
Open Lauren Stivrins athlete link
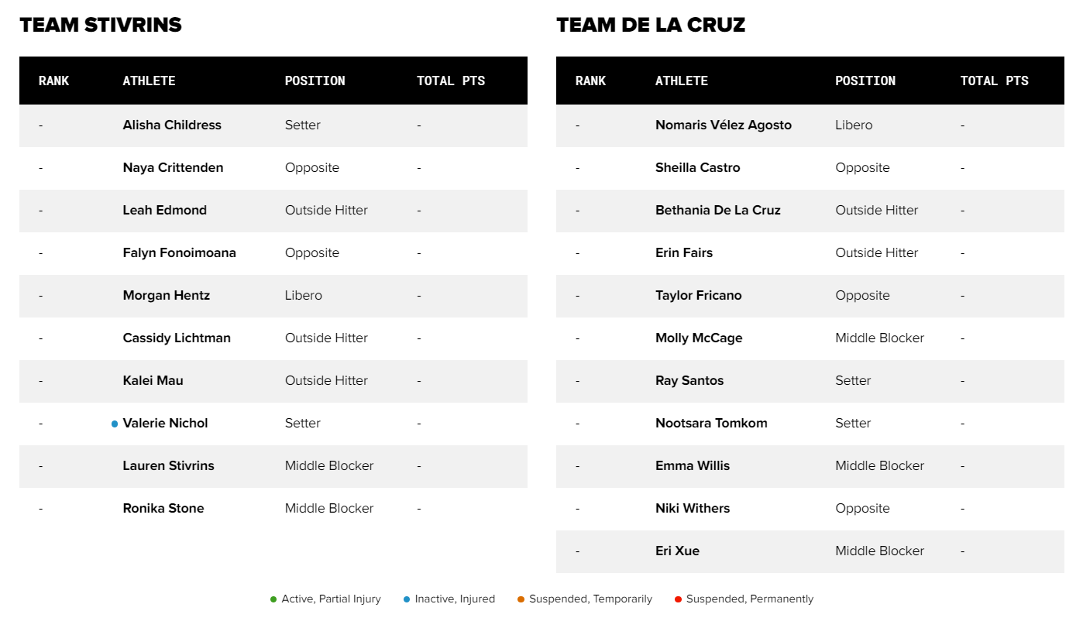[168, 466]
